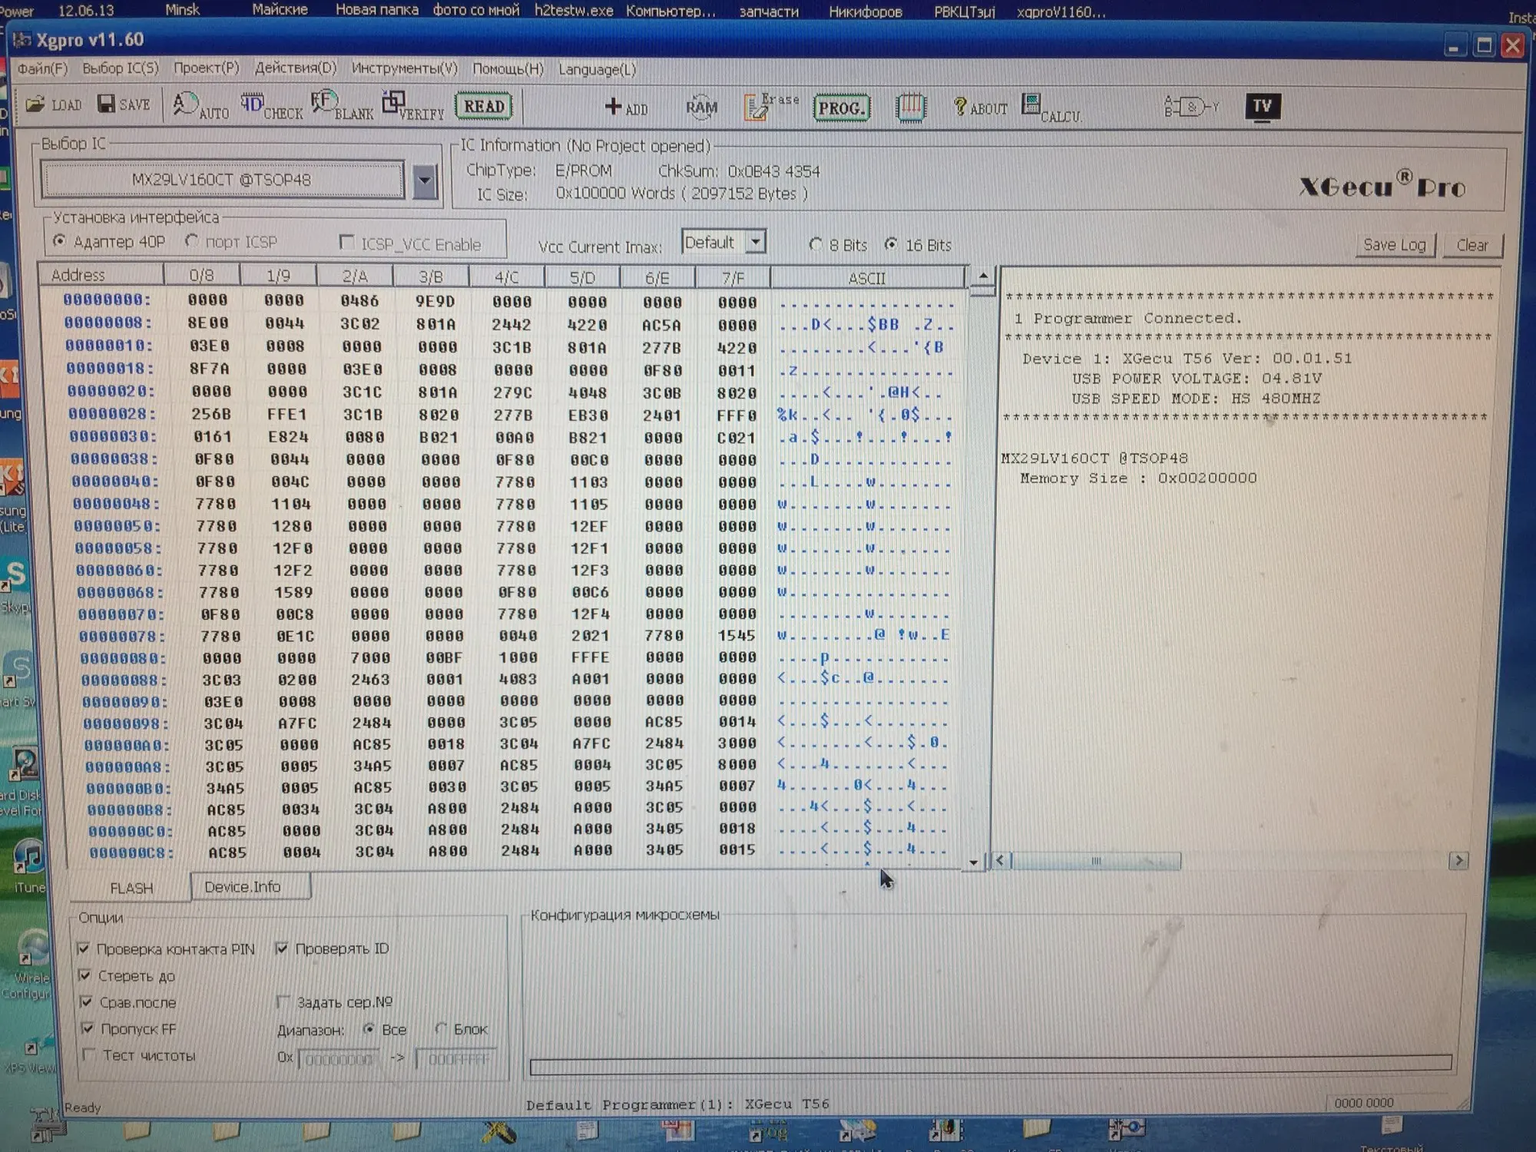Image resolution: width=1536 pixels, height=1152 pixels.
Task: Open the TV tool icon
Action: point(1262,106)
